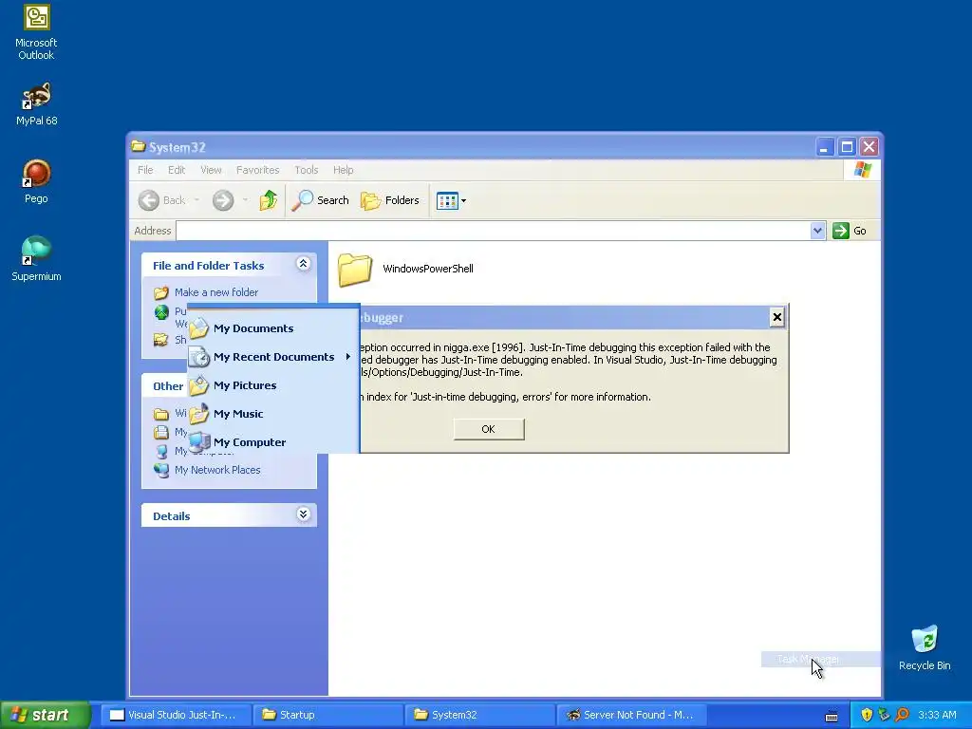
Task: Expand the Details panel
Action: coord(303,514)
